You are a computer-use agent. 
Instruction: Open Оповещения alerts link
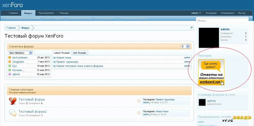[x=227, y=13]
